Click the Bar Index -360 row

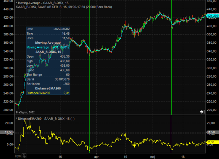(x=48, y=84)
